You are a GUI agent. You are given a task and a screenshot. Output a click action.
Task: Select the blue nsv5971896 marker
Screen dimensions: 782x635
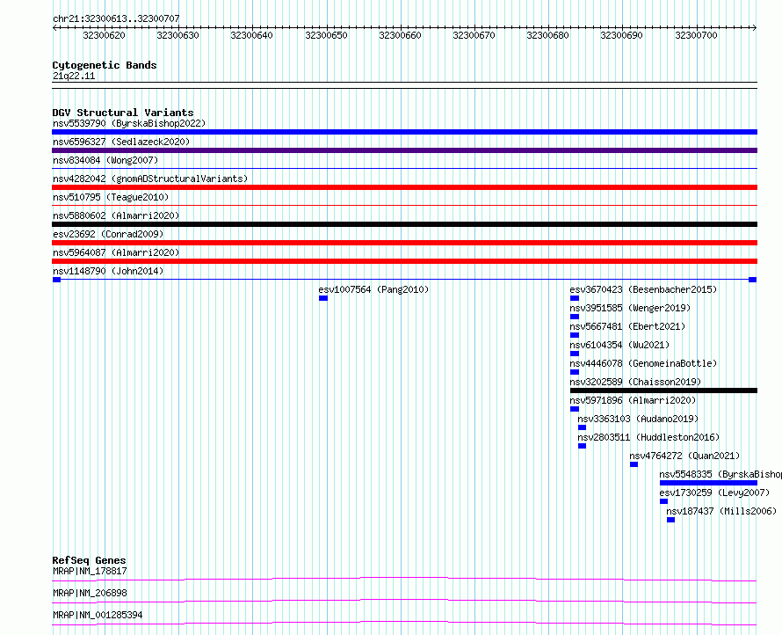pyautogui.click(x=575, y=409)
